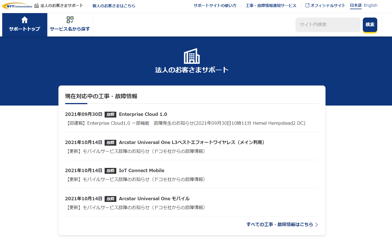
Task: Click the 検索 button
Action: (x=370, y=25)
